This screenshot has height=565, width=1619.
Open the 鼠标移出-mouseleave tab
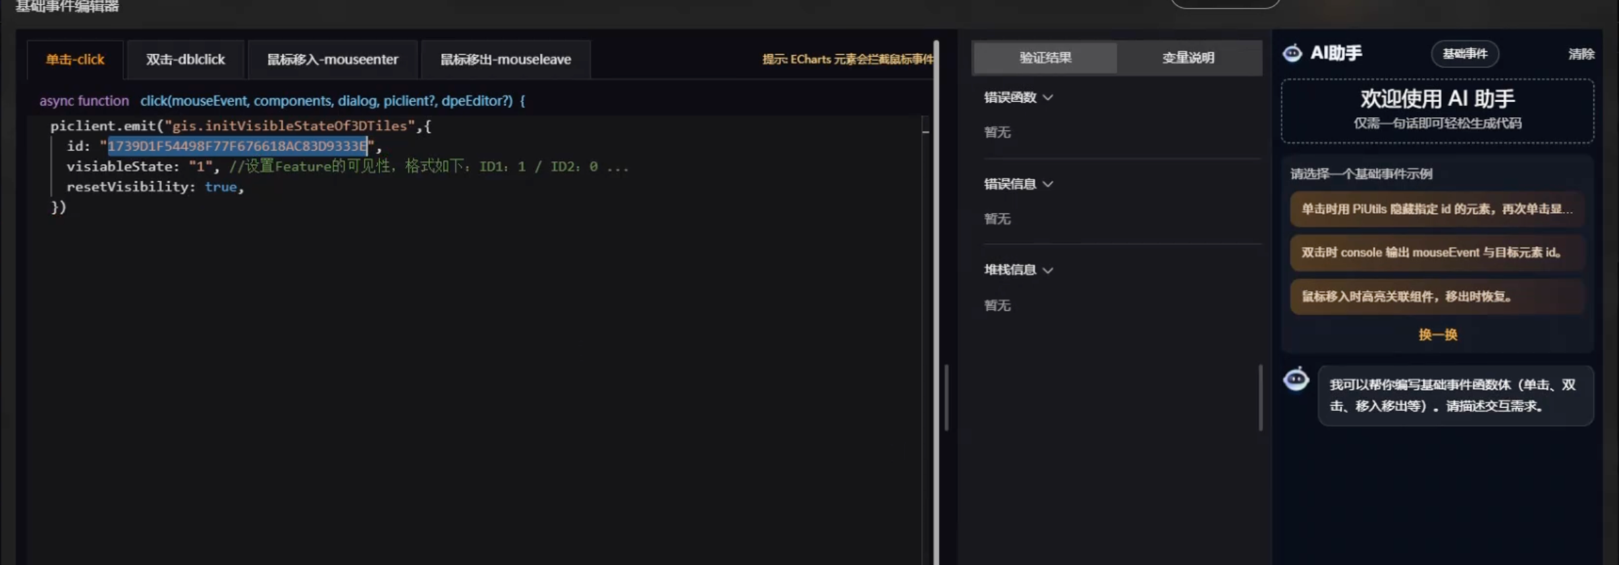tap(505, 59)
